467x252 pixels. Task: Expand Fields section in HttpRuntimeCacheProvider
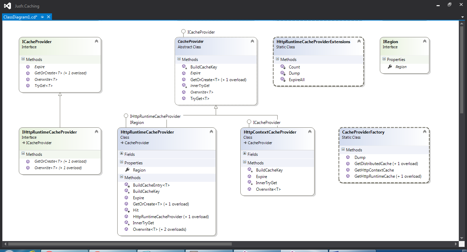[x=121, y=154]
